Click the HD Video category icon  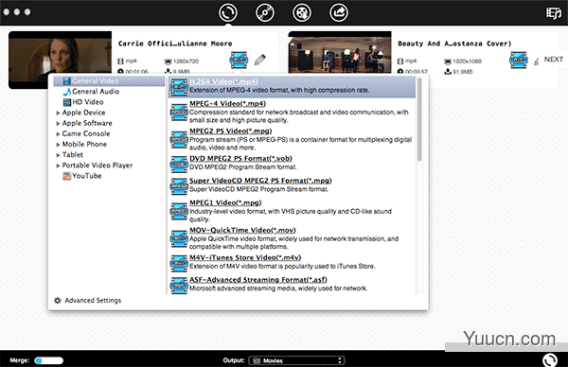[x=67, y=102]
